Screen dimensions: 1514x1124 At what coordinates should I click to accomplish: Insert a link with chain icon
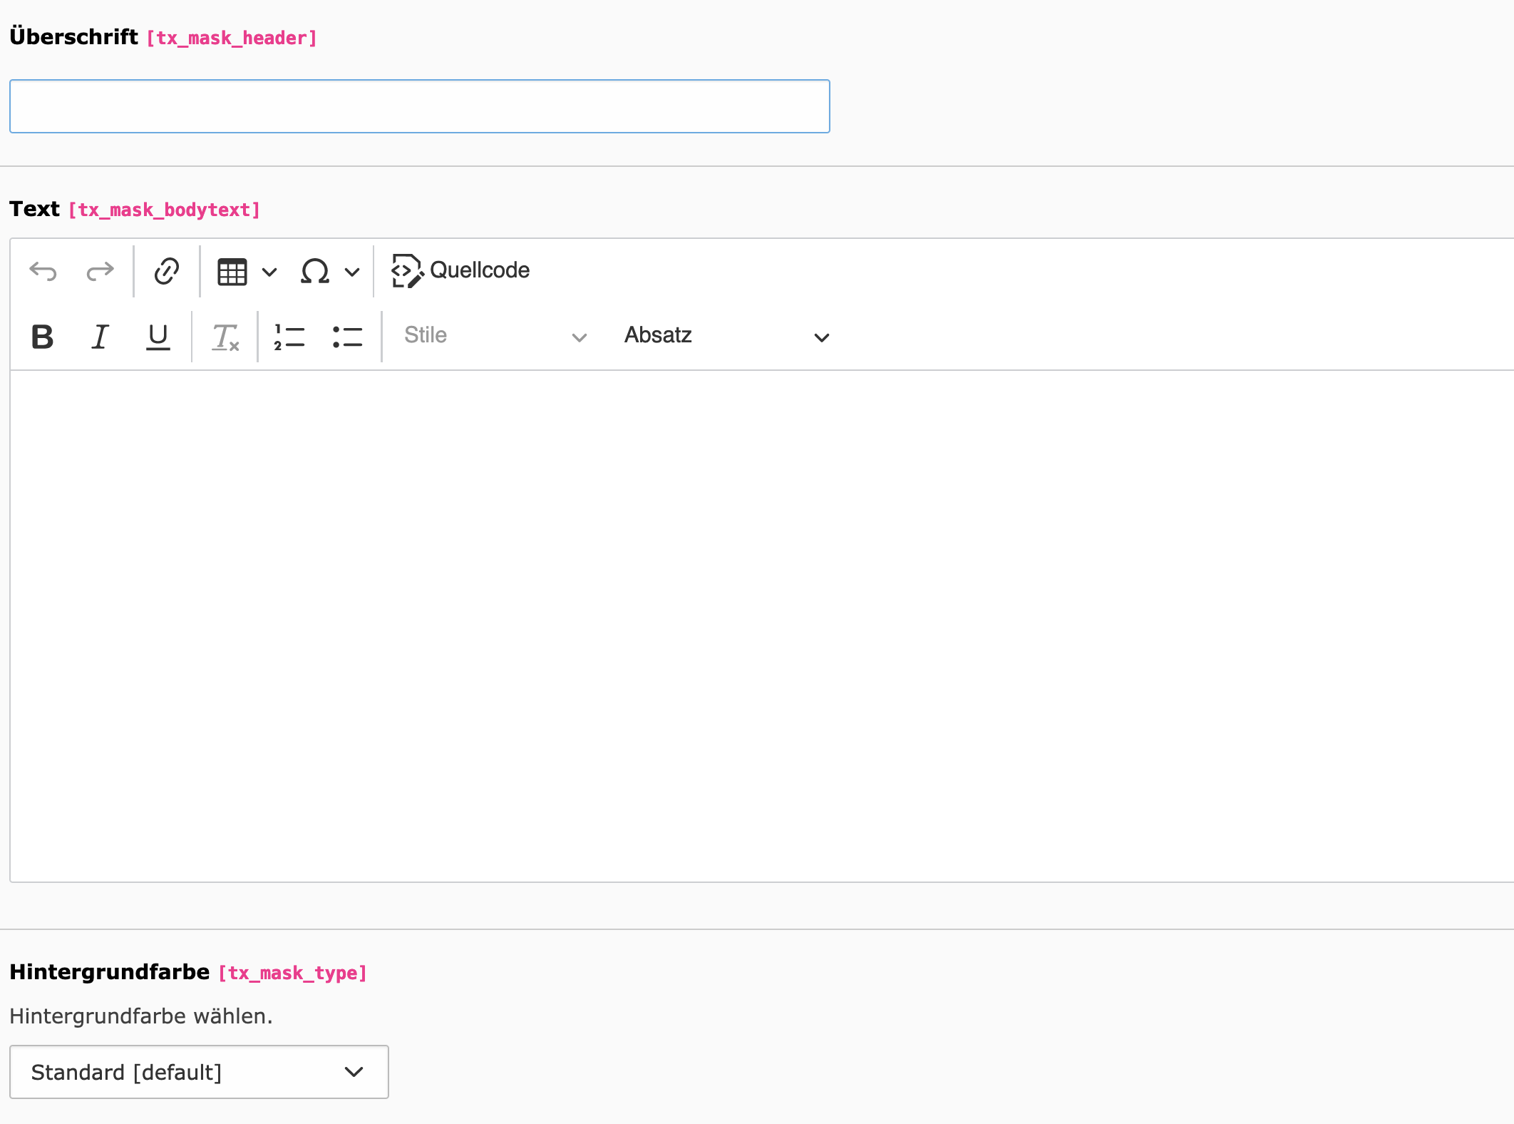(x=166, y=271)
